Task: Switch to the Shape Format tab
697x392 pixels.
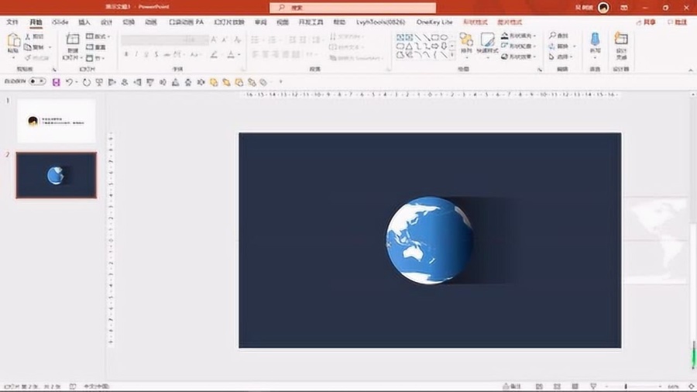Action: tap(476, 22)
